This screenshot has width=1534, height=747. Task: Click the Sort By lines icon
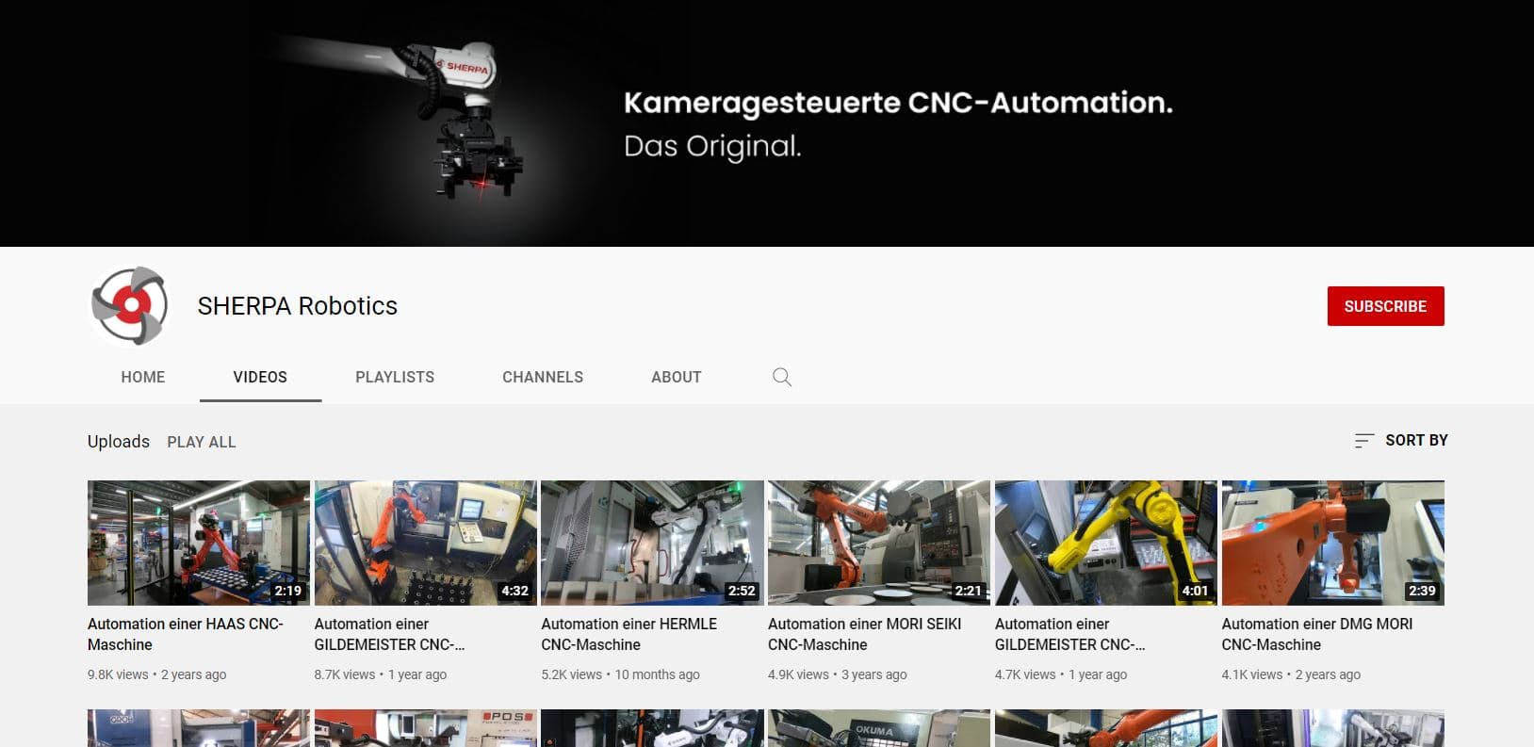point(1363,440)
